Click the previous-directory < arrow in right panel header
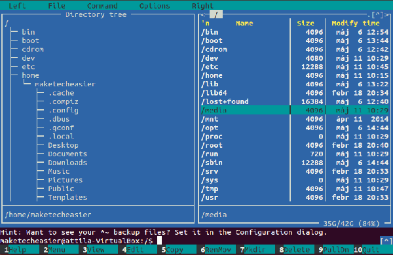 202,15
